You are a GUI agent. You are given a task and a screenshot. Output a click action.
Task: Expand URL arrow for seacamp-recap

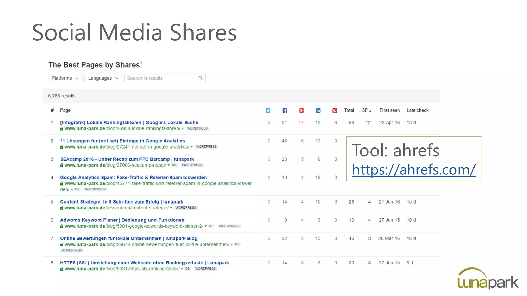tap(169, 165)
